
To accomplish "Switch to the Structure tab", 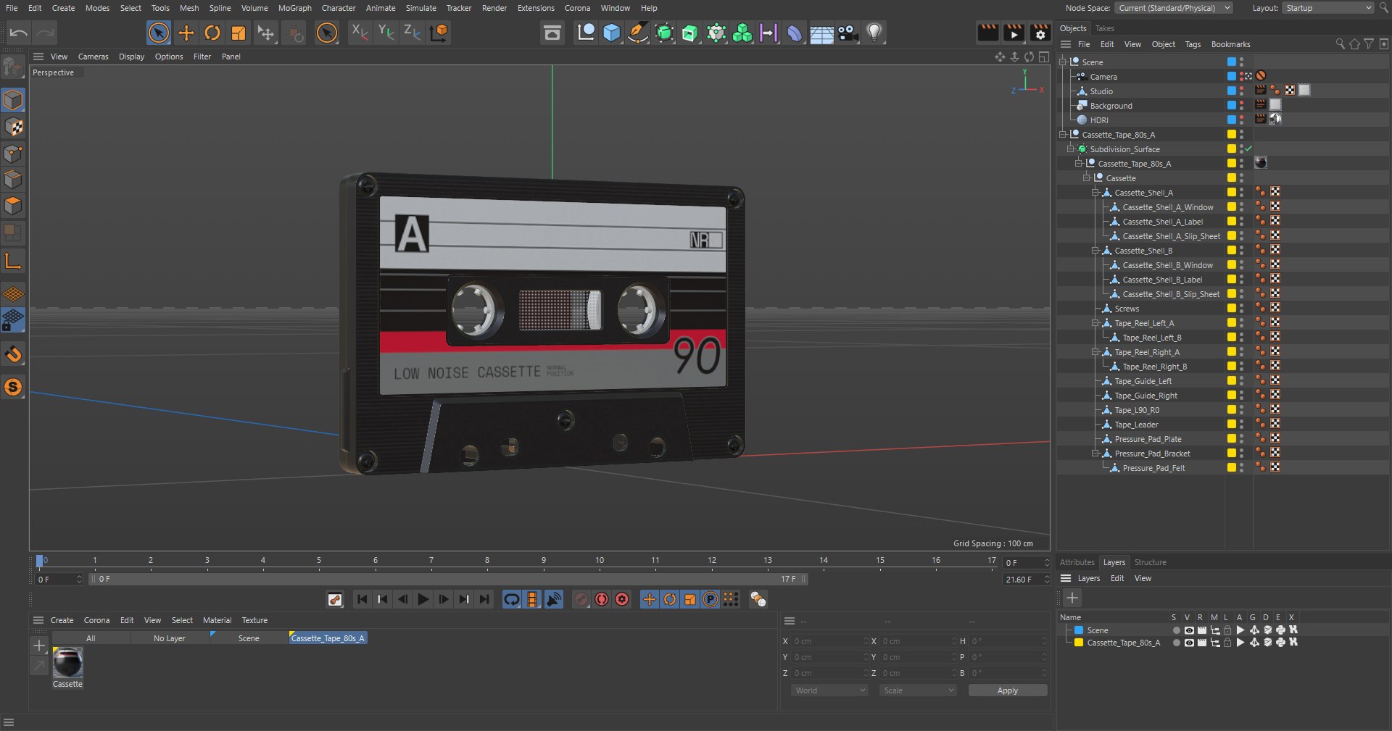I will click(1150, 562).
